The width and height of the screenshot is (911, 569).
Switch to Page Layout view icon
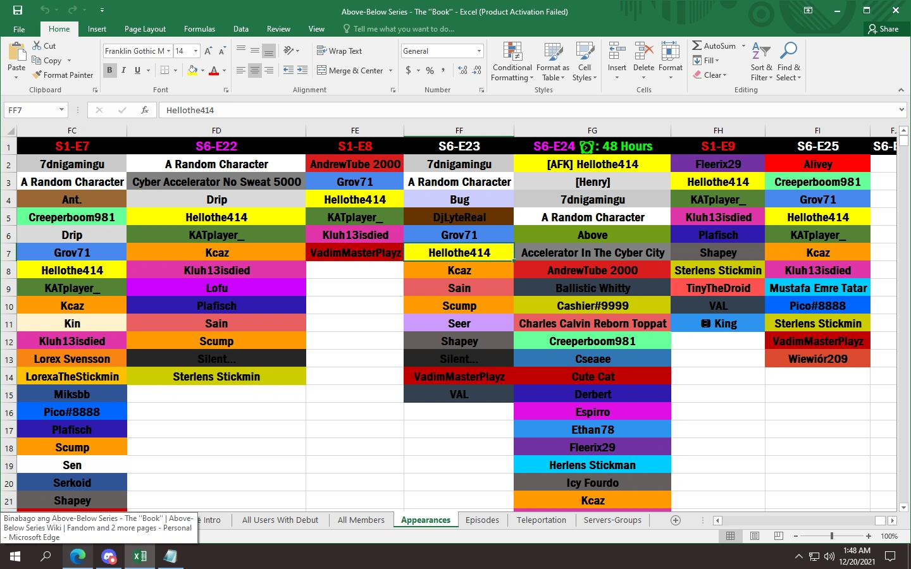click(x=755, y=536)
